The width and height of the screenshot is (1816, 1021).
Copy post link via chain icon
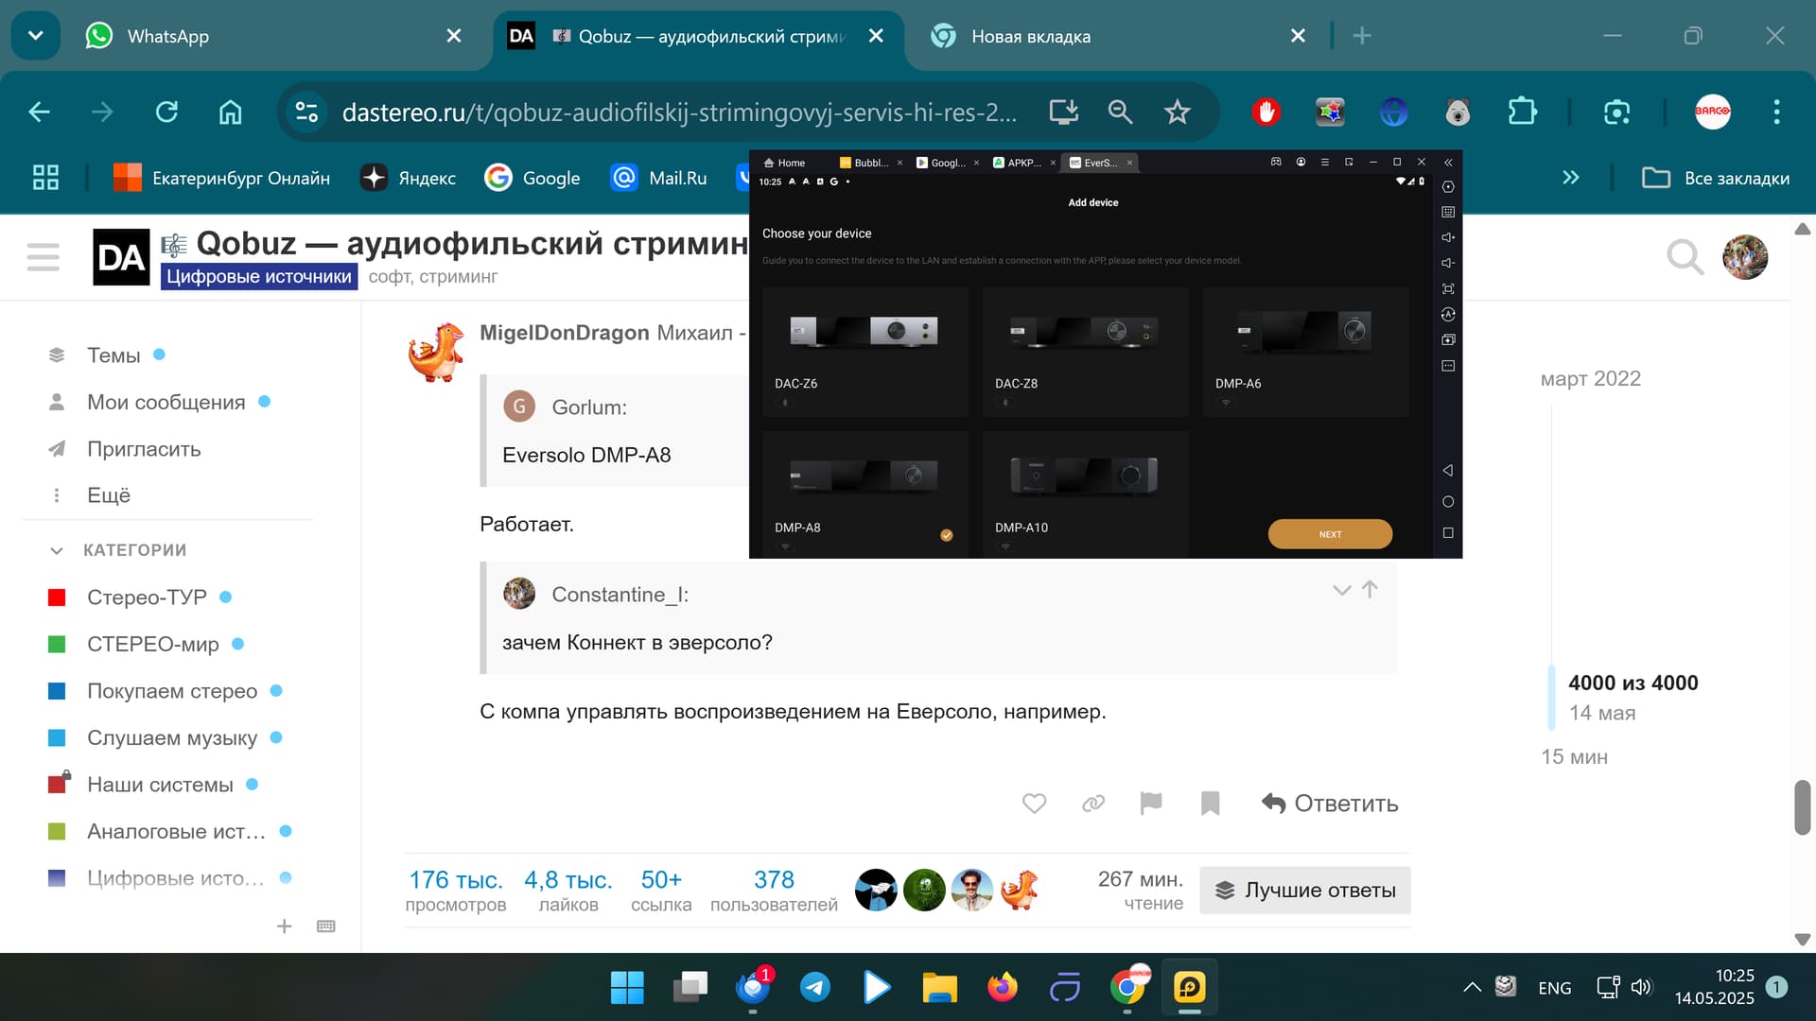pos(1092,804)
